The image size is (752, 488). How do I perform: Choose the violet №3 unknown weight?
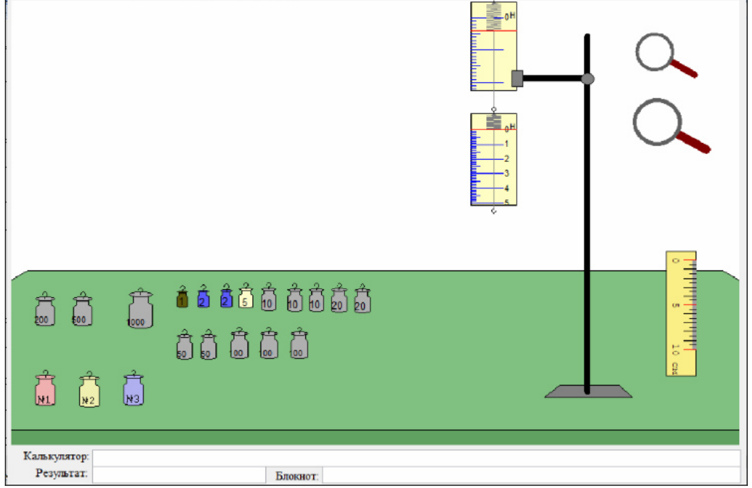(134, 388)
